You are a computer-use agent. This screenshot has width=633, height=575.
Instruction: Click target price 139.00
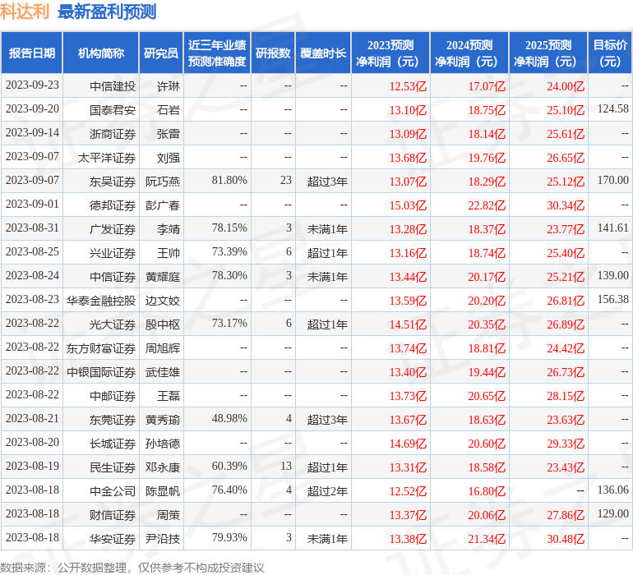point(612,276)
